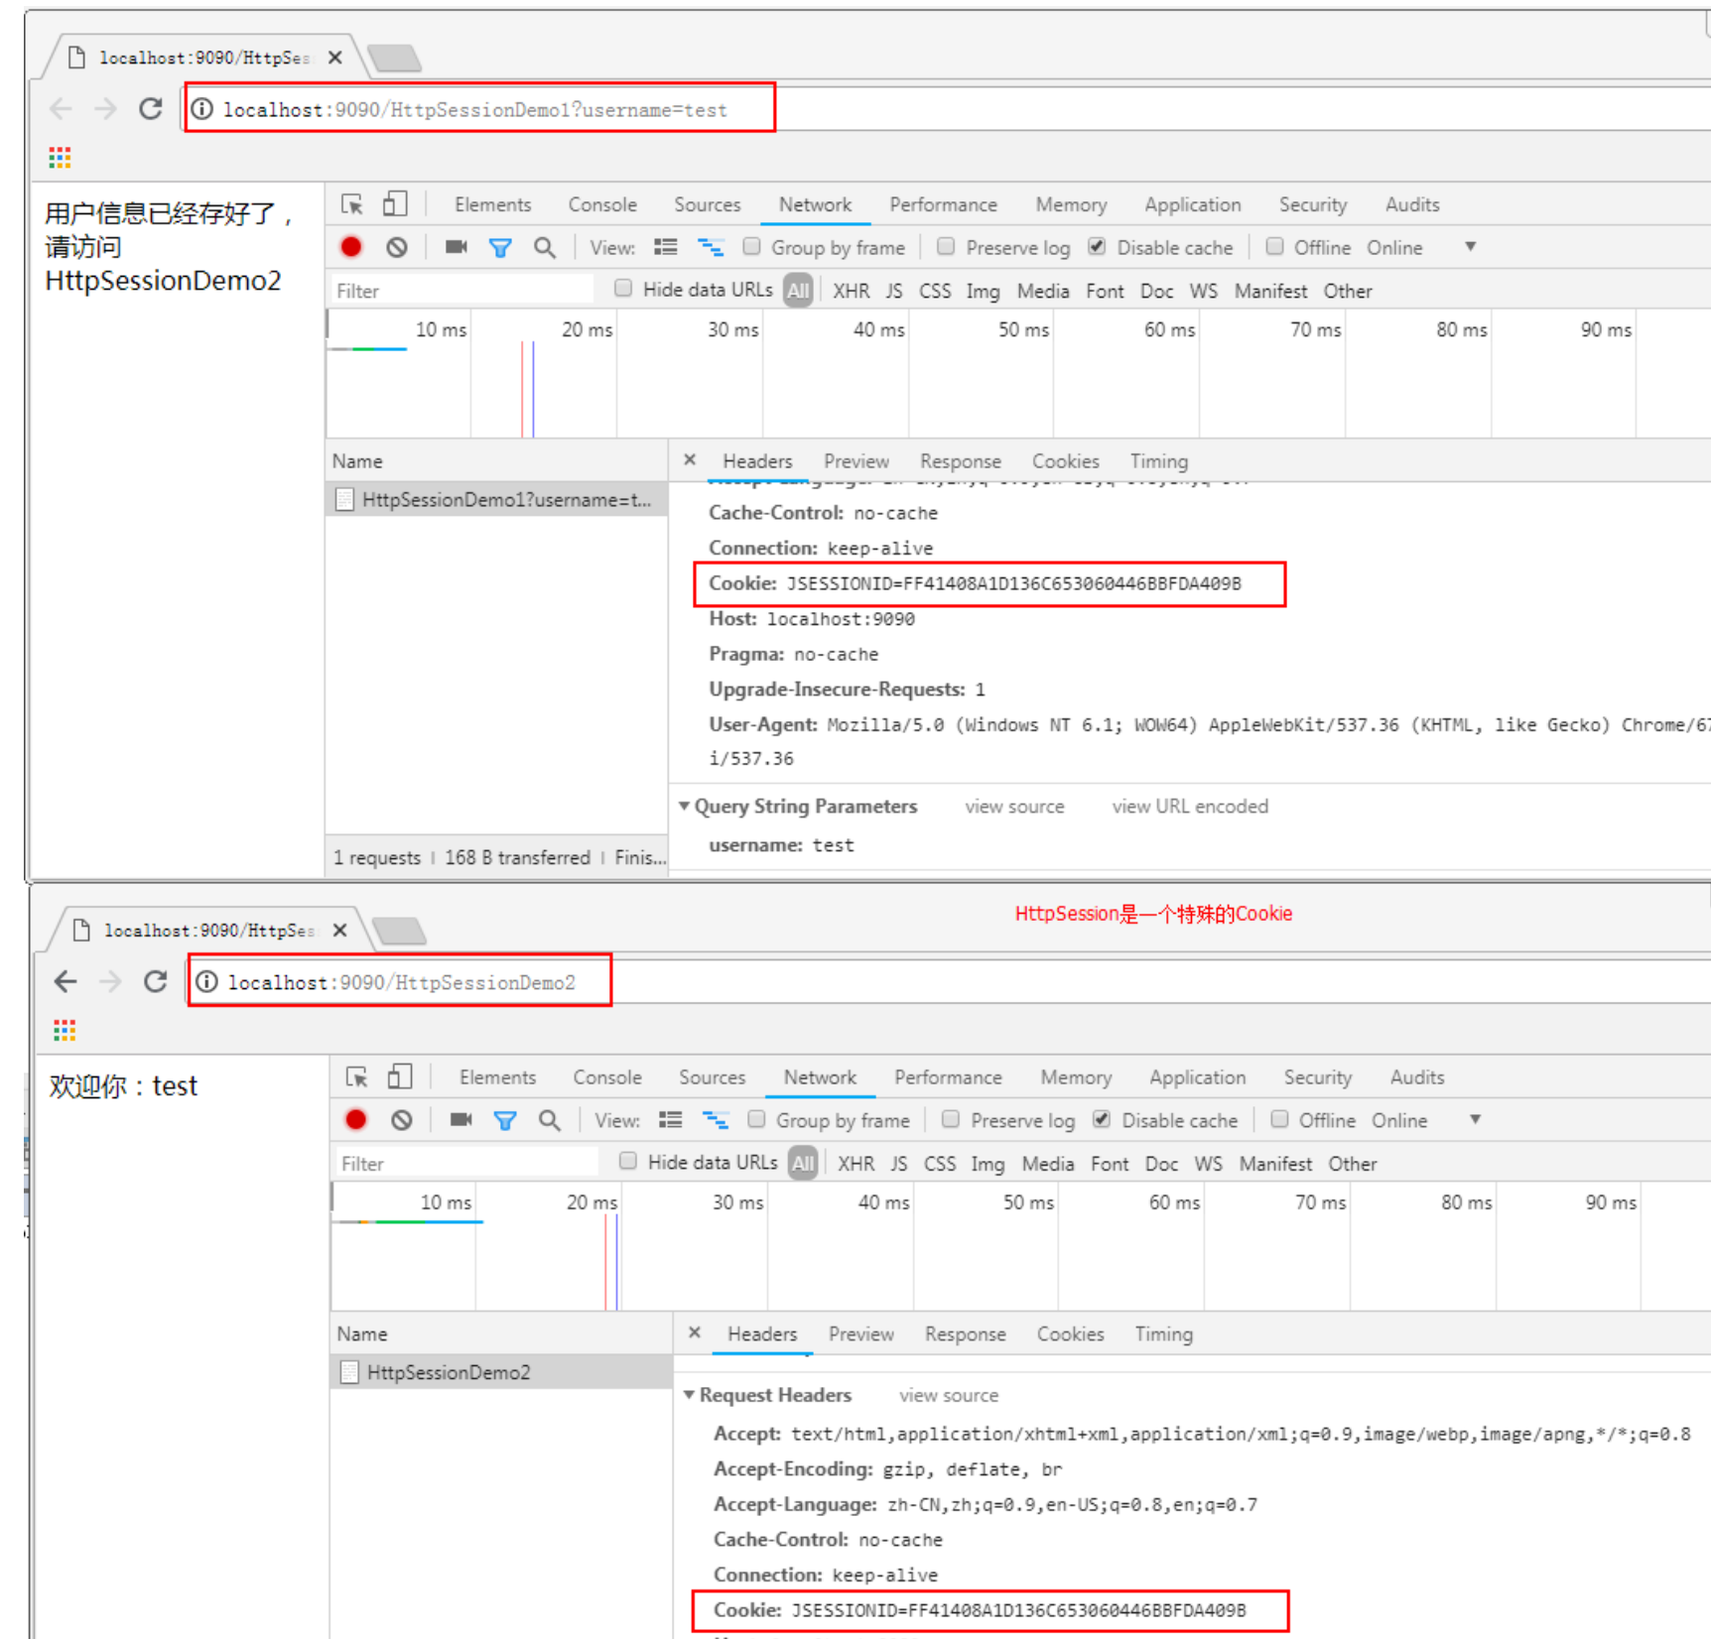
Task: Uncheck Disable cache in top DevTools
Action: click(x=1097, y=246)
